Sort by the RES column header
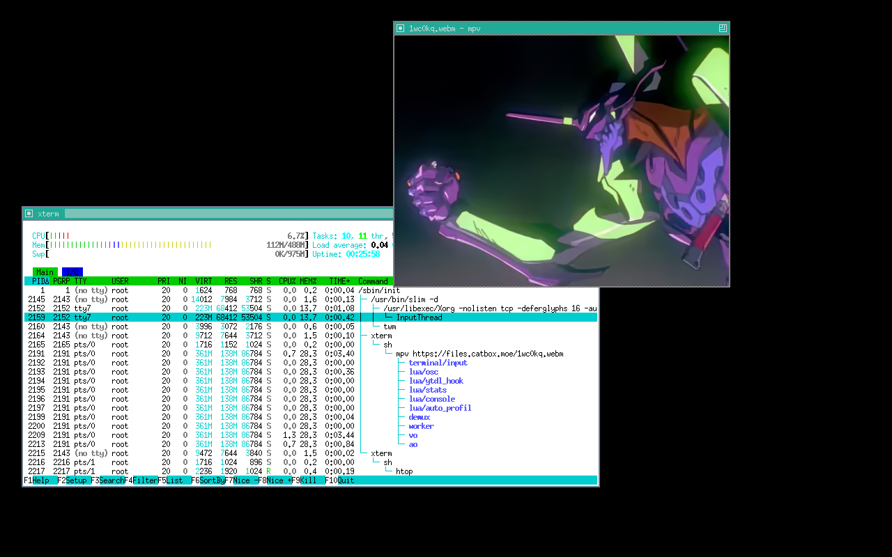 tap(231, 281)
